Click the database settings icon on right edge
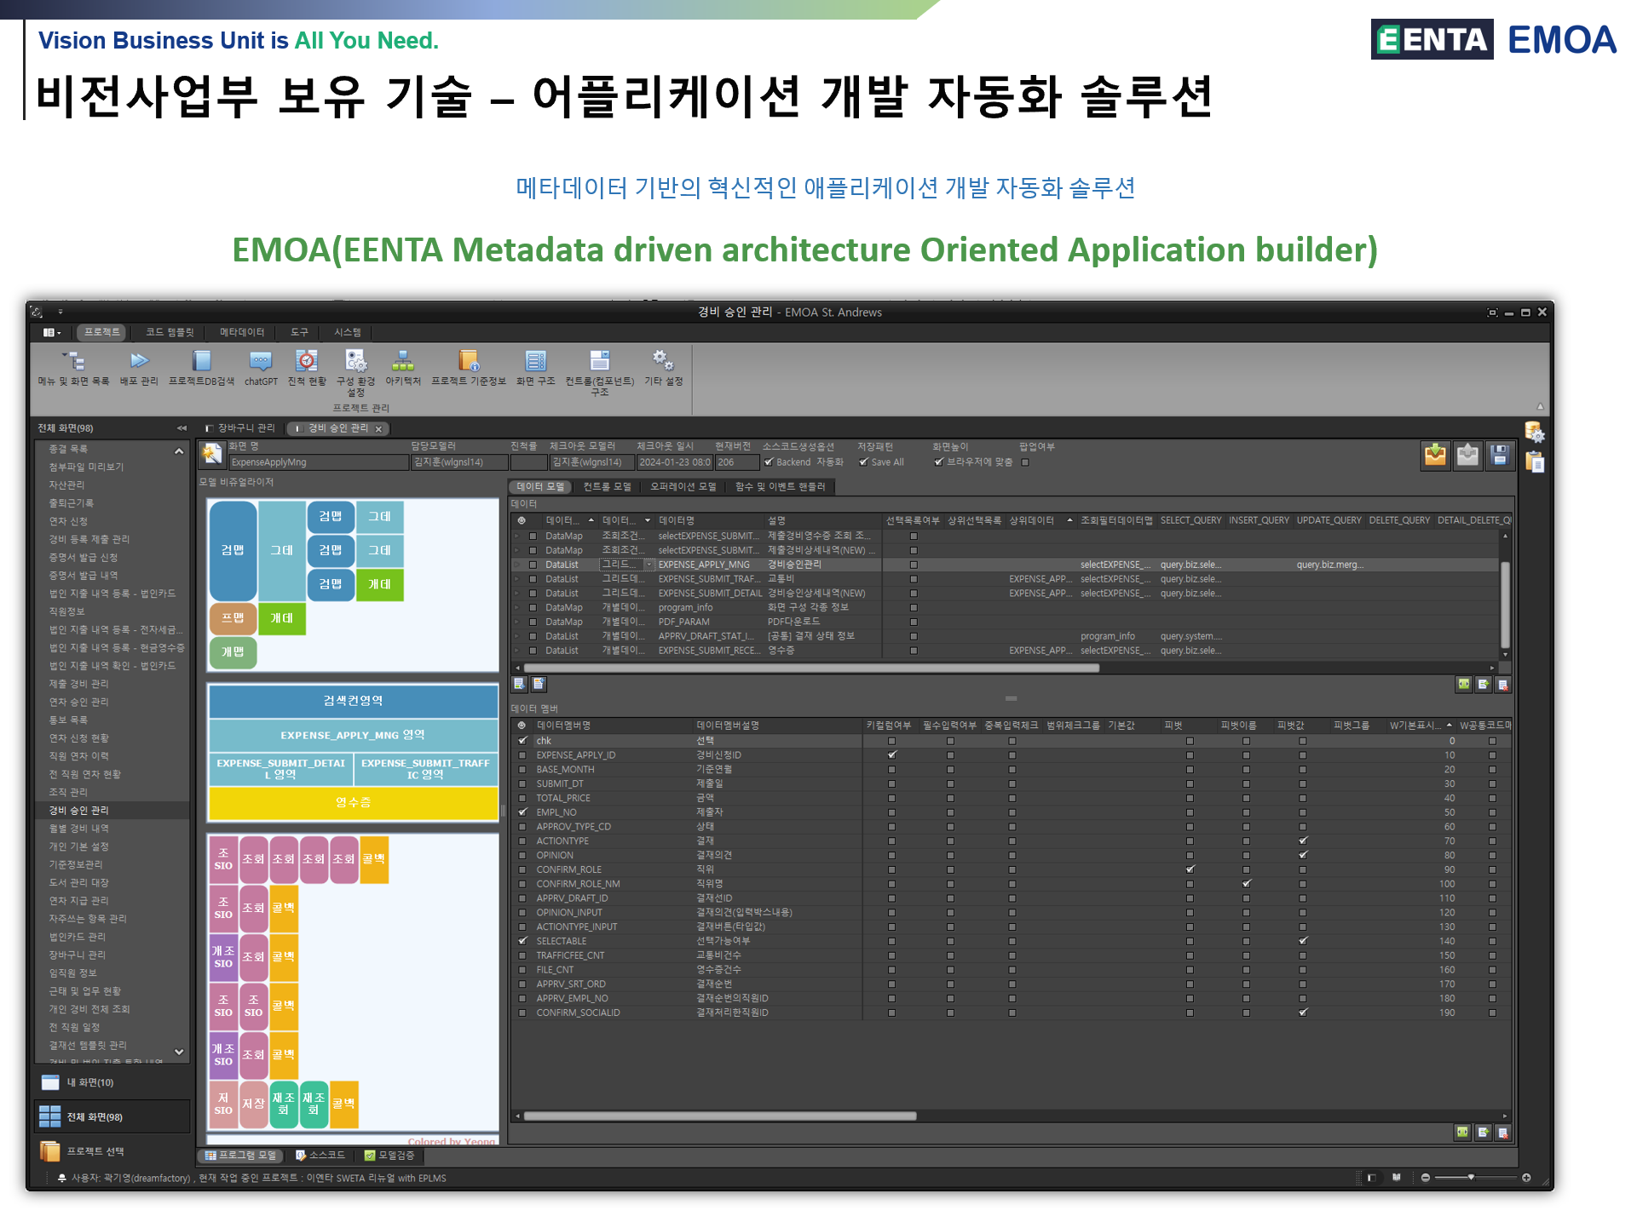The width and height of the screenshot is (1637, 1222). click(x=1535, y=433)
